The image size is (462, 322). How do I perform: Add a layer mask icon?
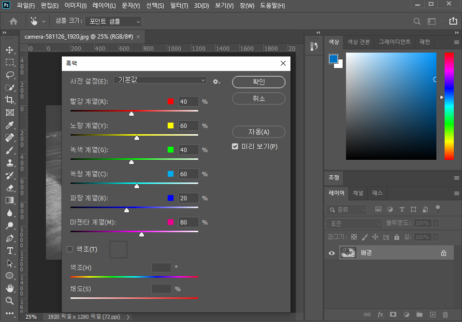[393, 315]
